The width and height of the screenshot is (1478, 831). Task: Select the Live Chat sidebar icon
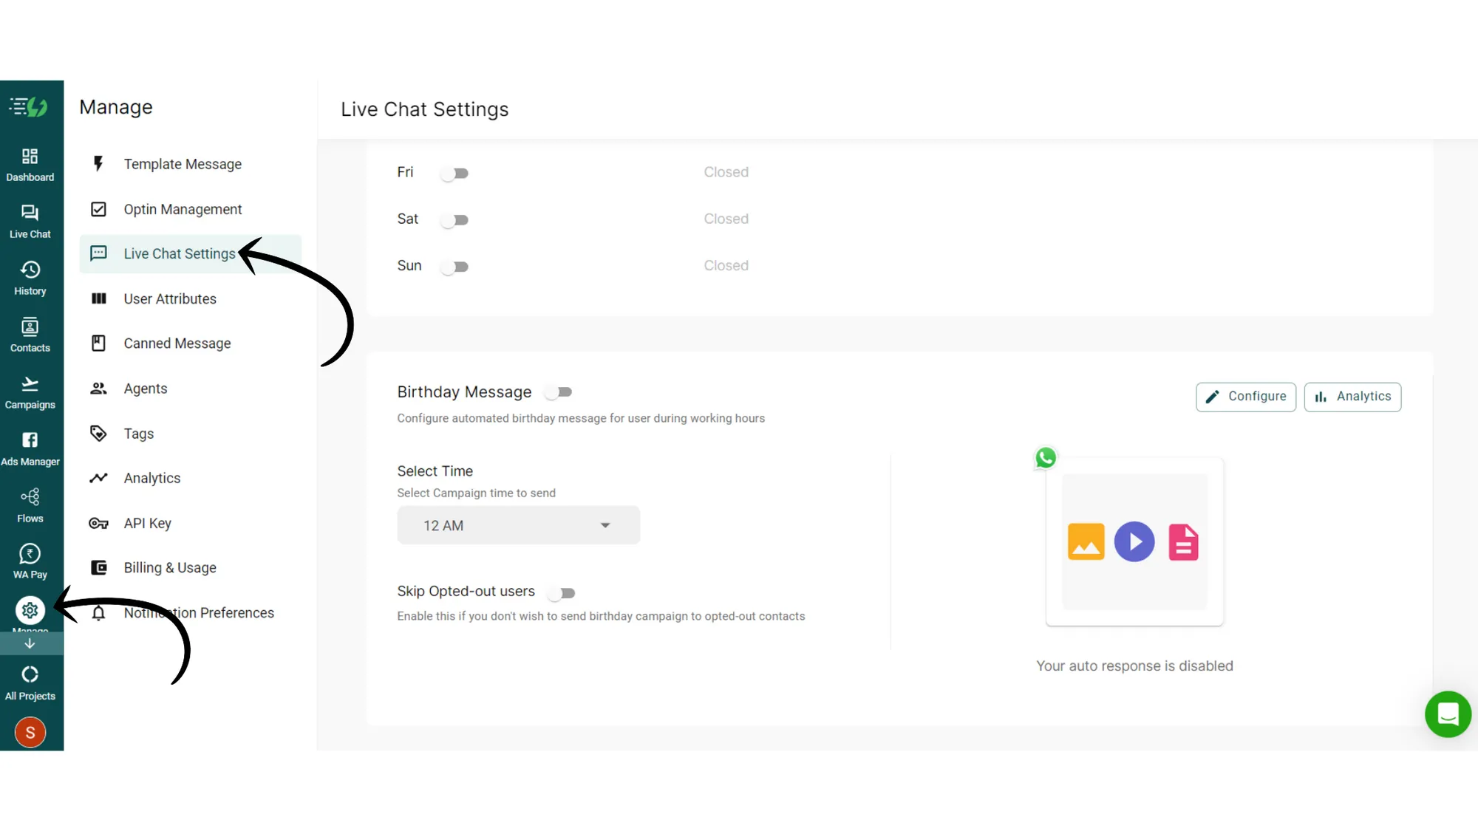click(30, 220)
